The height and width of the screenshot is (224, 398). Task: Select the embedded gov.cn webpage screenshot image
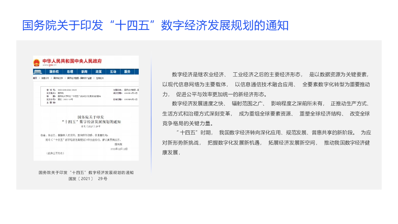tap(86, 108)
